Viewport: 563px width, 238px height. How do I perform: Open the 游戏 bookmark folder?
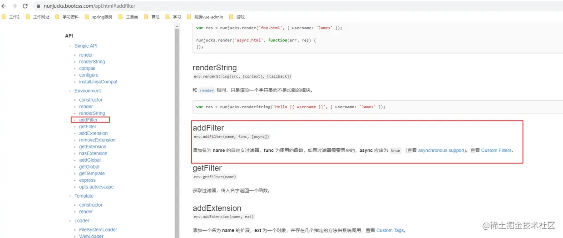tap(237, 17)
